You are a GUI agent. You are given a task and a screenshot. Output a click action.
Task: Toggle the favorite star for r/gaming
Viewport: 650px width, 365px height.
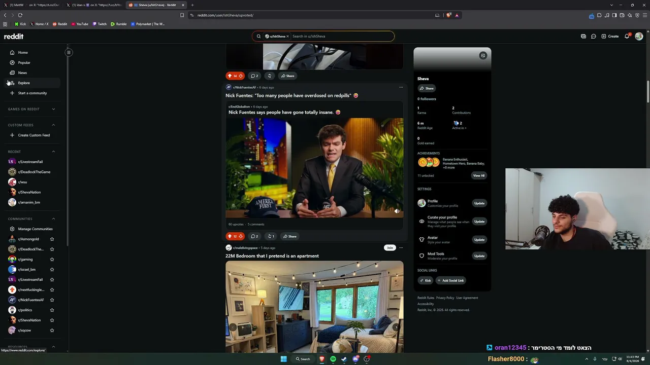coord(52,259)
